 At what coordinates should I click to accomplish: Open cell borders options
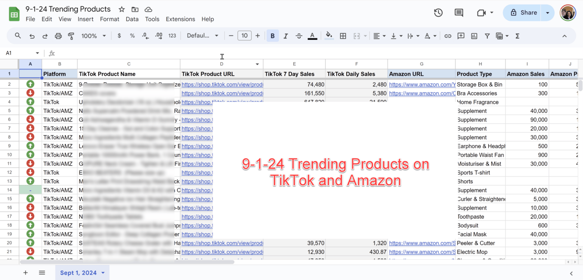coord(343,36)
